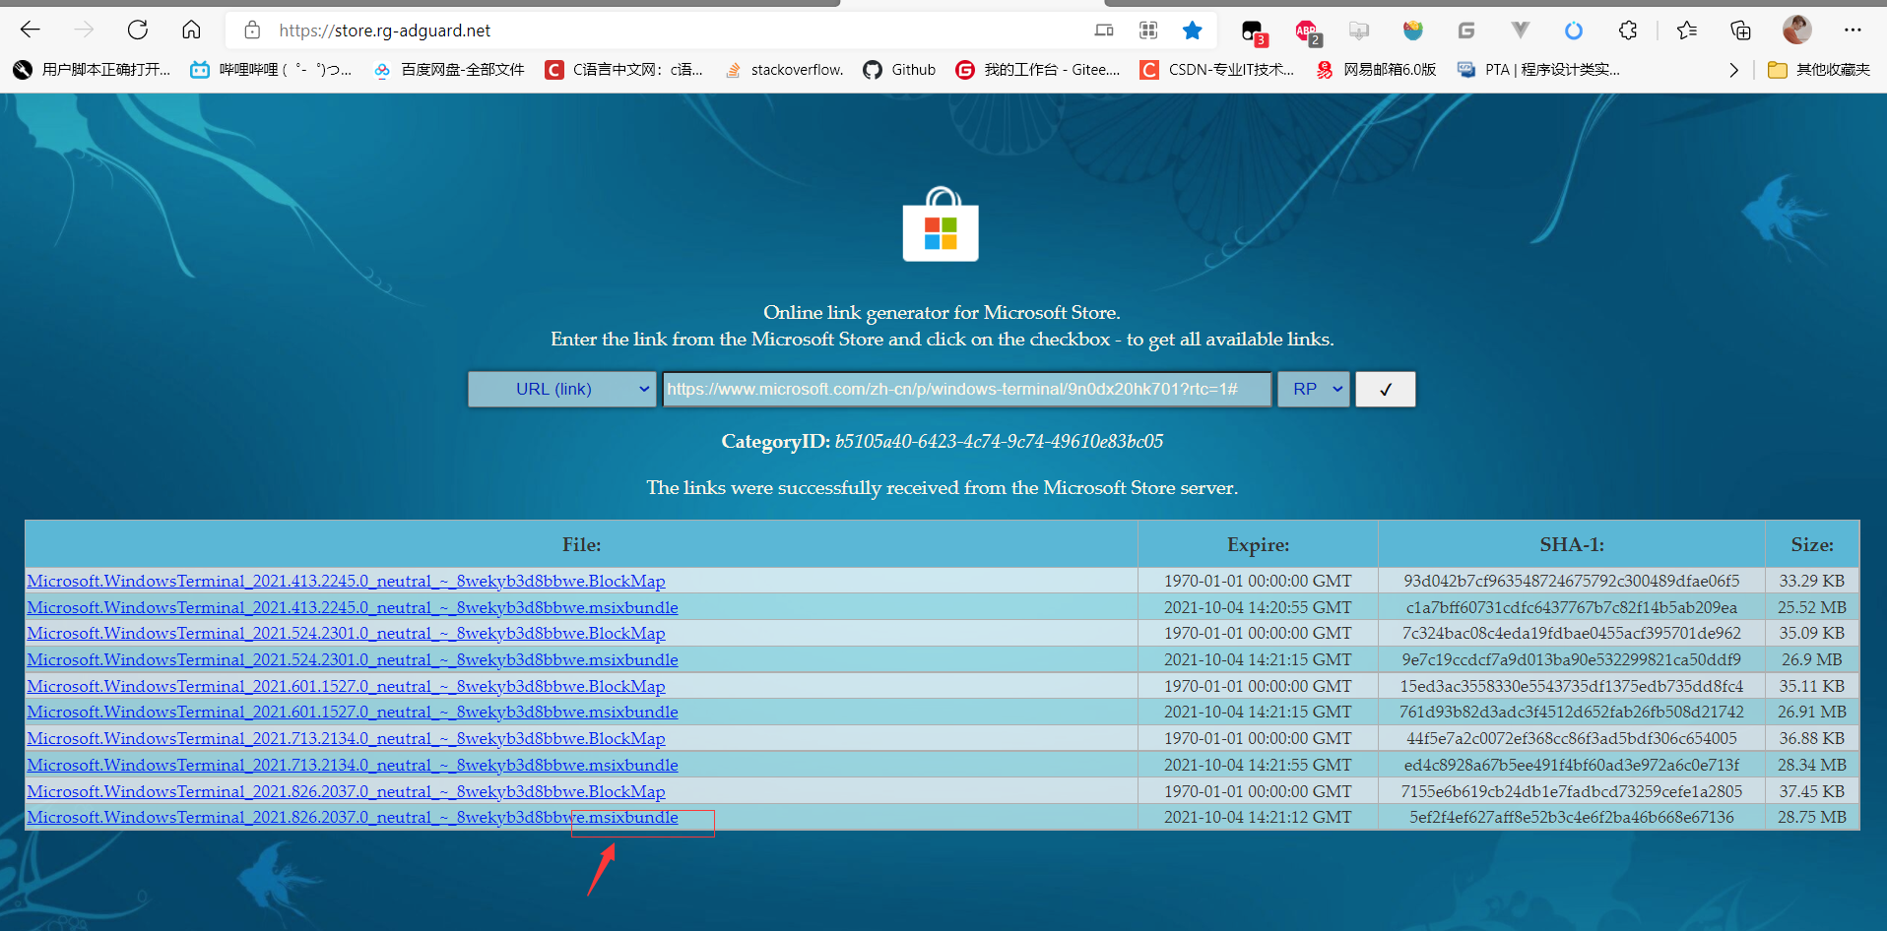Open the user profile avatar
The image size is (1887, 931).
pos(1797,31)
